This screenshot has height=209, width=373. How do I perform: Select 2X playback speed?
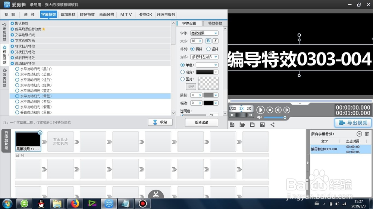pyautogui.click(x=249, y=109)
